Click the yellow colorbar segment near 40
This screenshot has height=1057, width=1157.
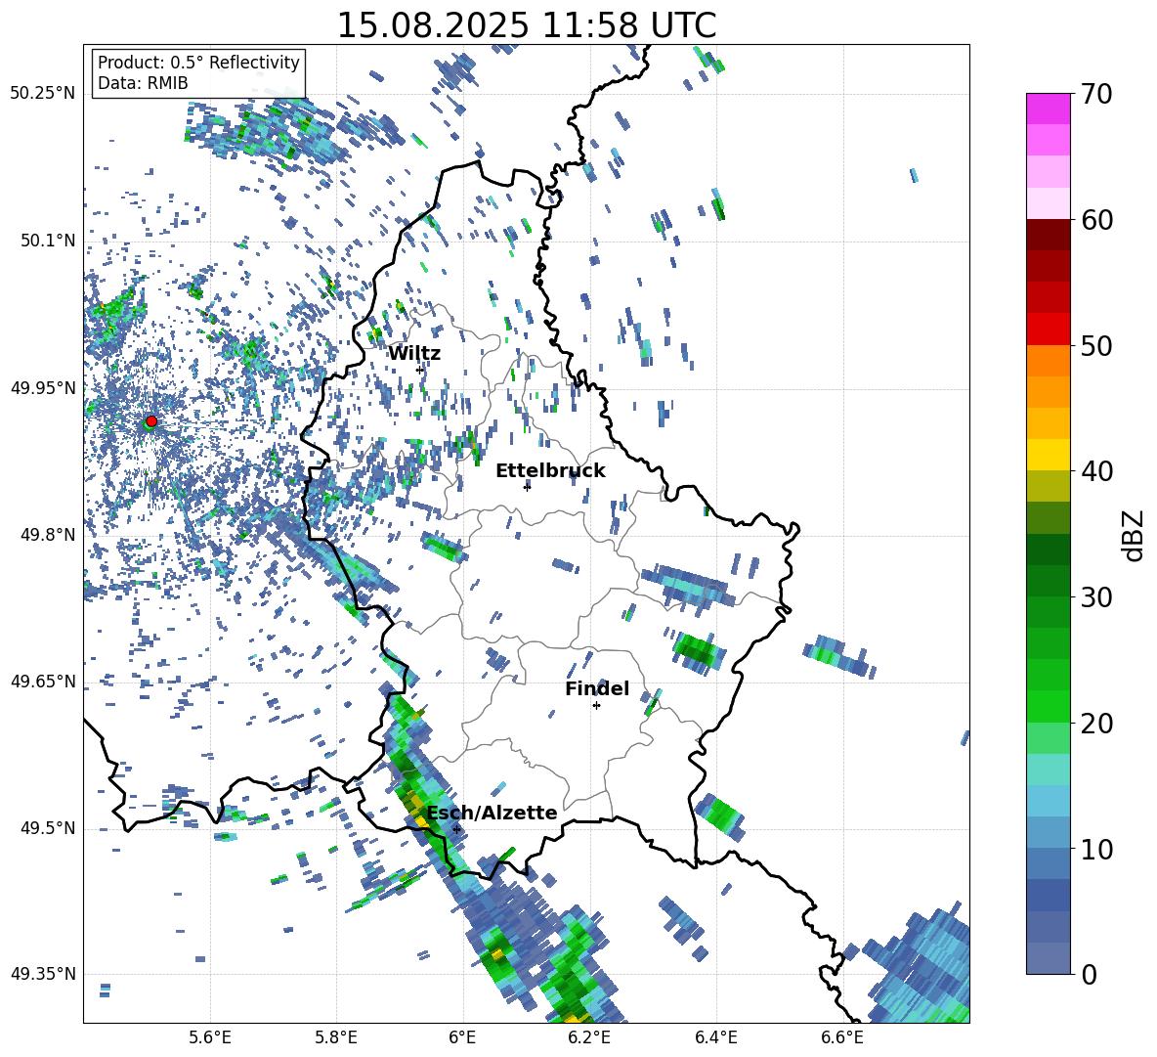tap(1048, 456)
